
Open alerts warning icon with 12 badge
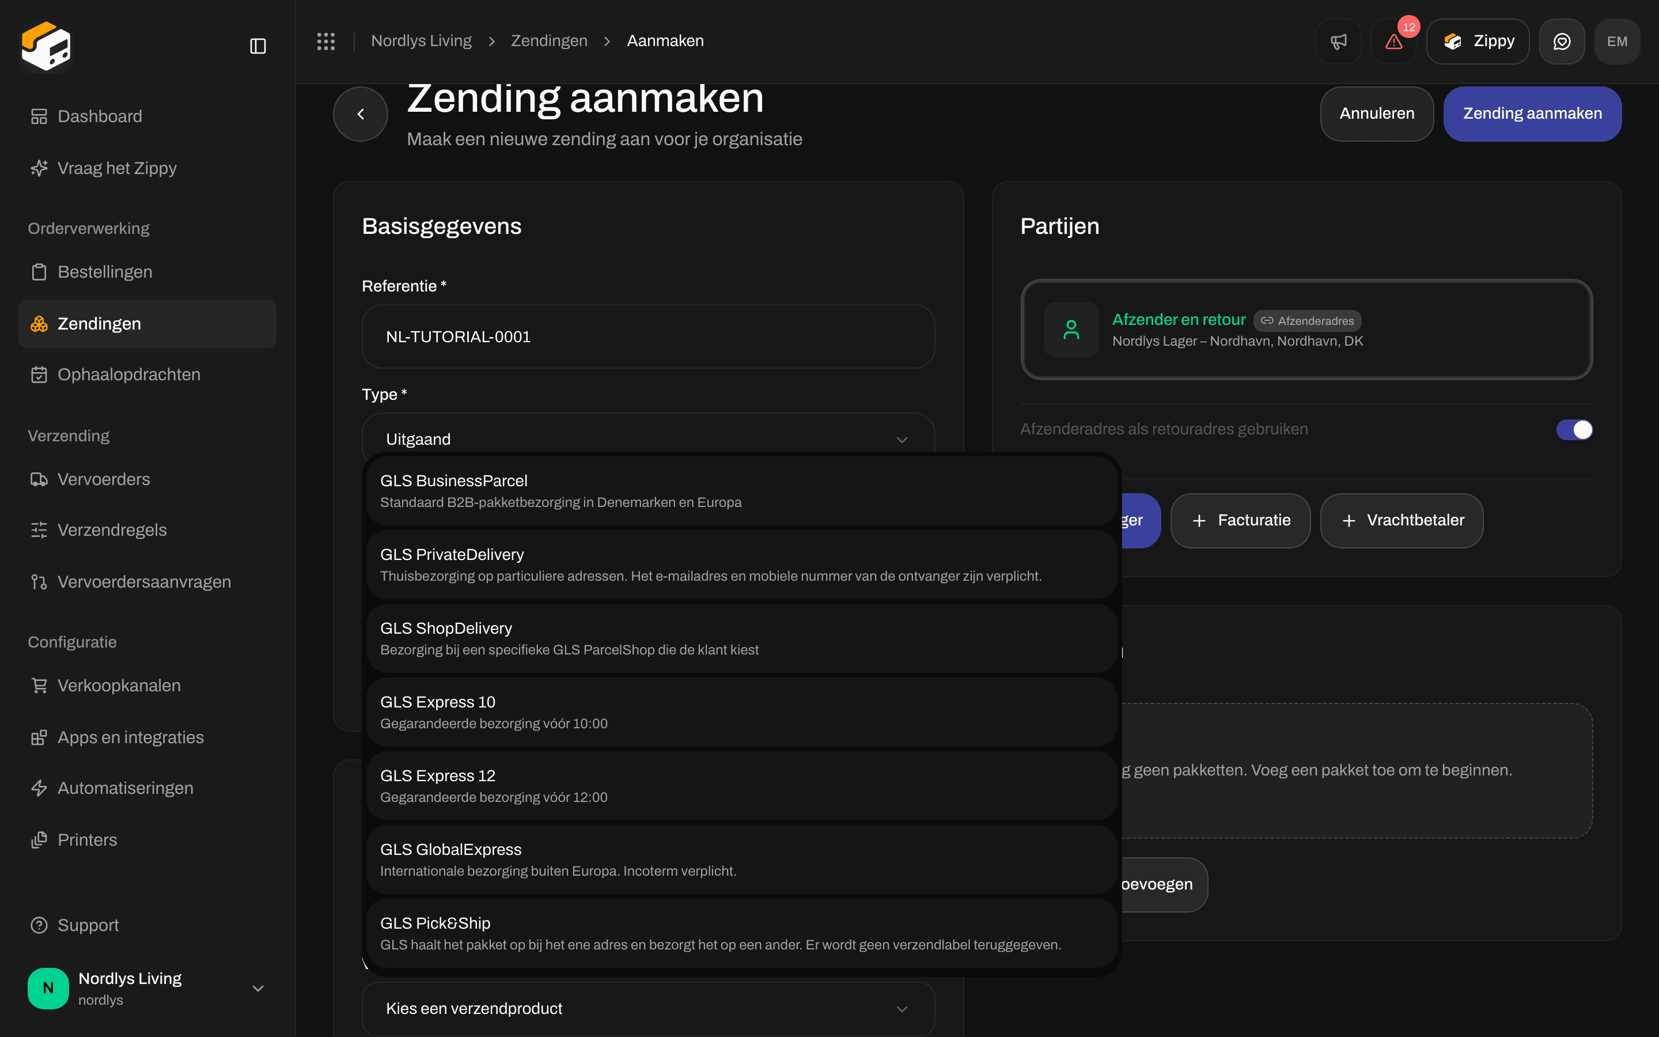pyautogui.click(x=1393, y=41)
